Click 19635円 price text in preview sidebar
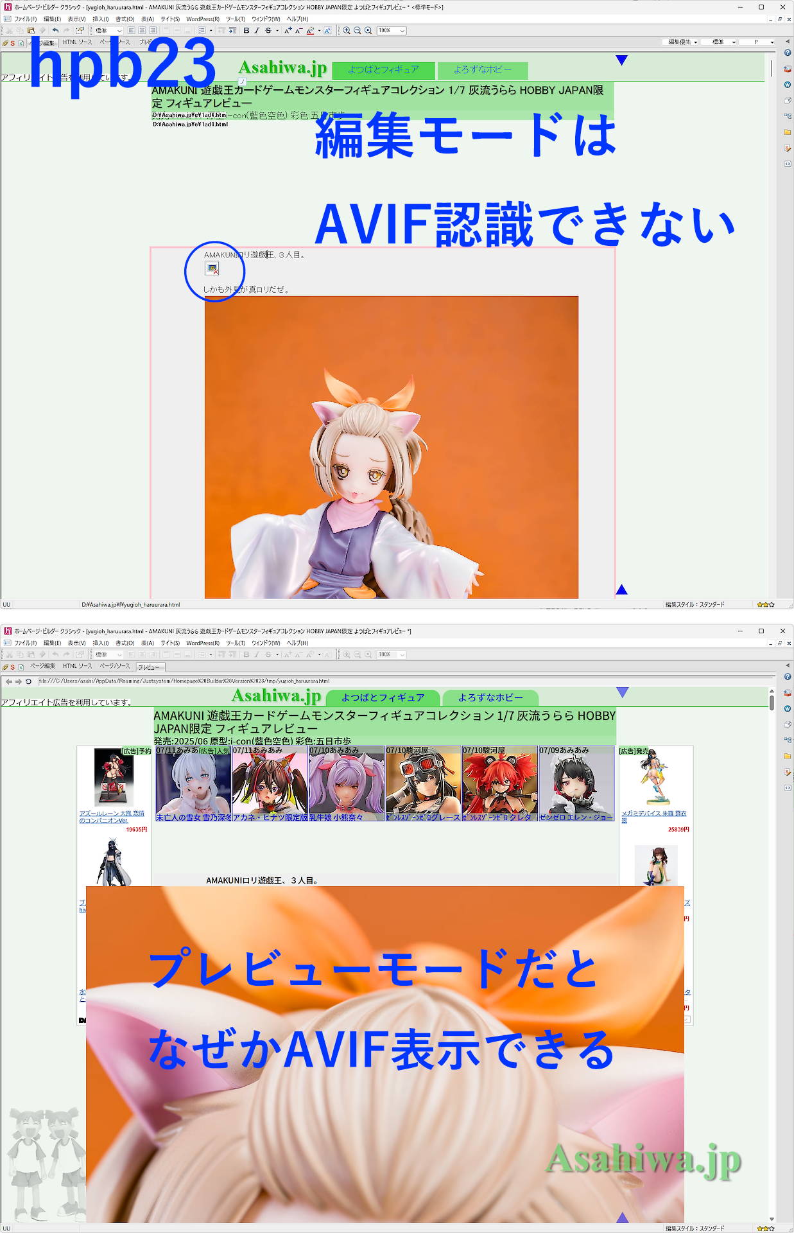The image size is (794, 1233). point(136,830)
